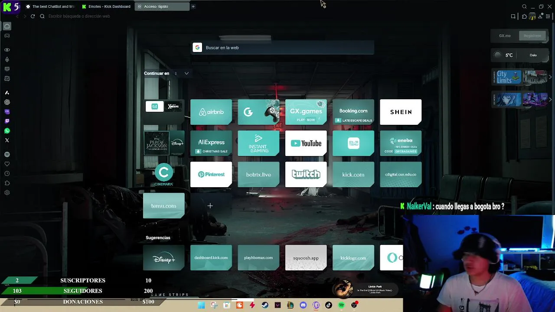Open Discord from the taskbar
Screen dimensions: 555x312
[x=303, y=305]
